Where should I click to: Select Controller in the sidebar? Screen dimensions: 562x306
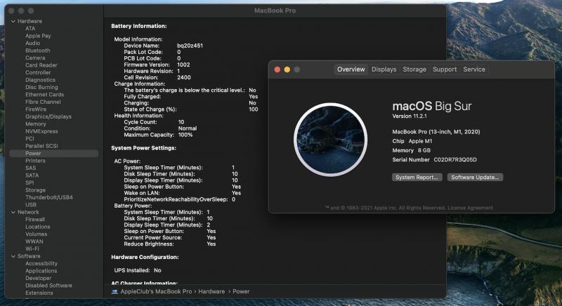coord(38,73)
